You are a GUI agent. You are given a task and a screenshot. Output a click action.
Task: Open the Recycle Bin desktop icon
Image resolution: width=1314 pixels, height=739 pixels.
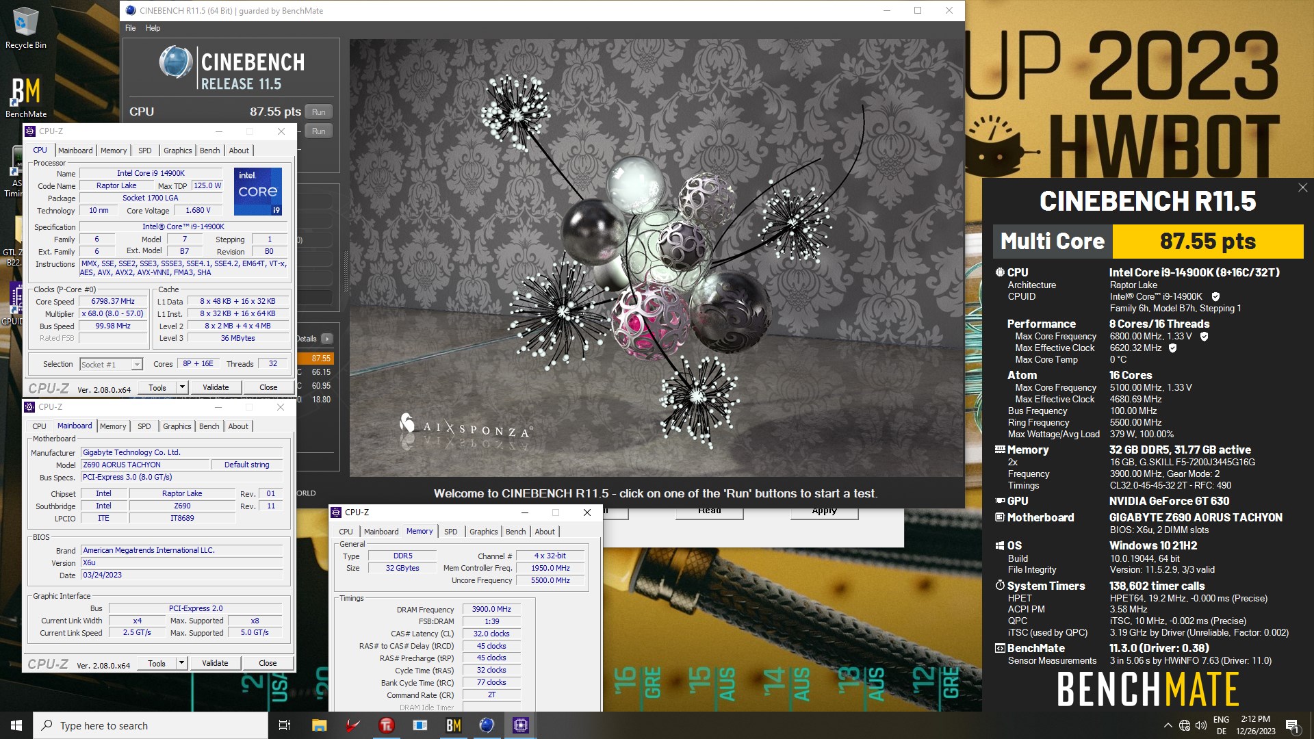[x=25, y=27]
